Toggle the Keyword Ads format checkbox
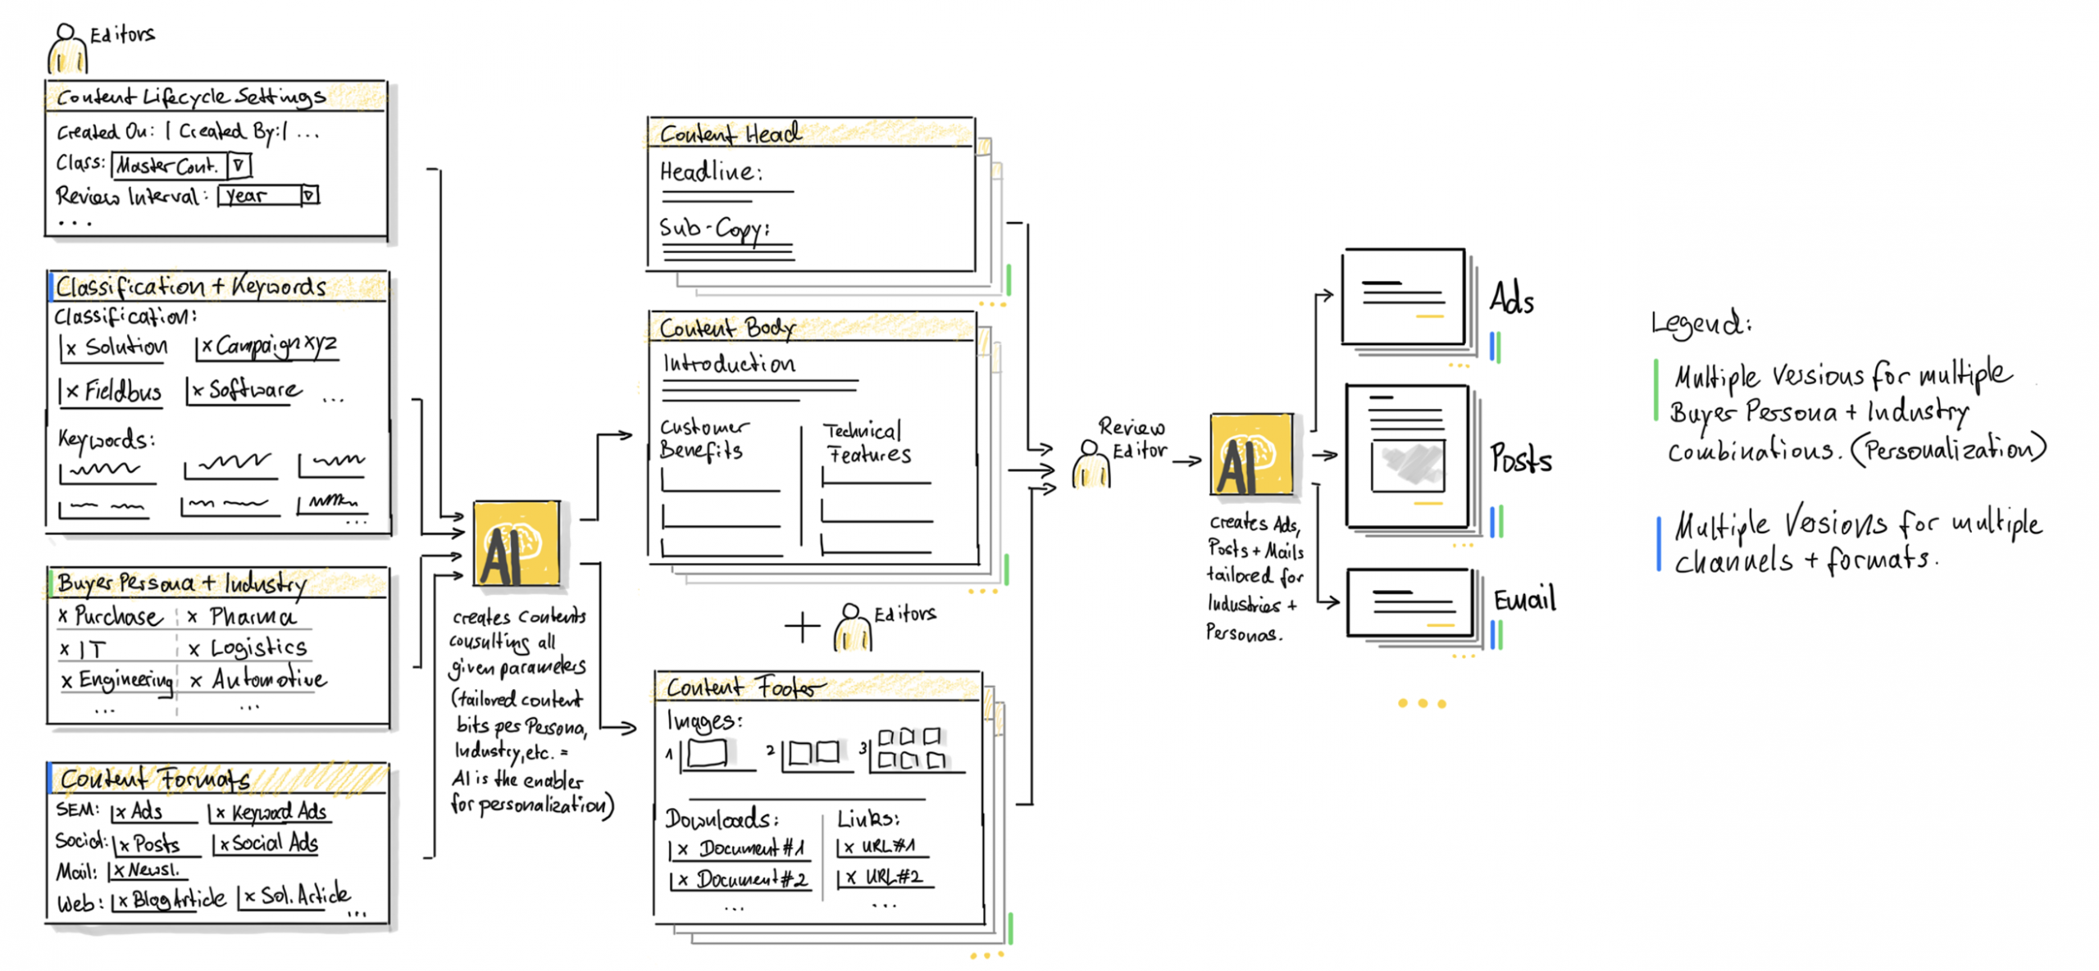2099x971 pixels. tap(221, 813)
